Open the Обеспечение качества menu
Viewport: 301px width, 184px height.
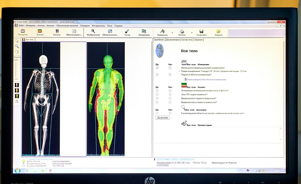[67, 26]
